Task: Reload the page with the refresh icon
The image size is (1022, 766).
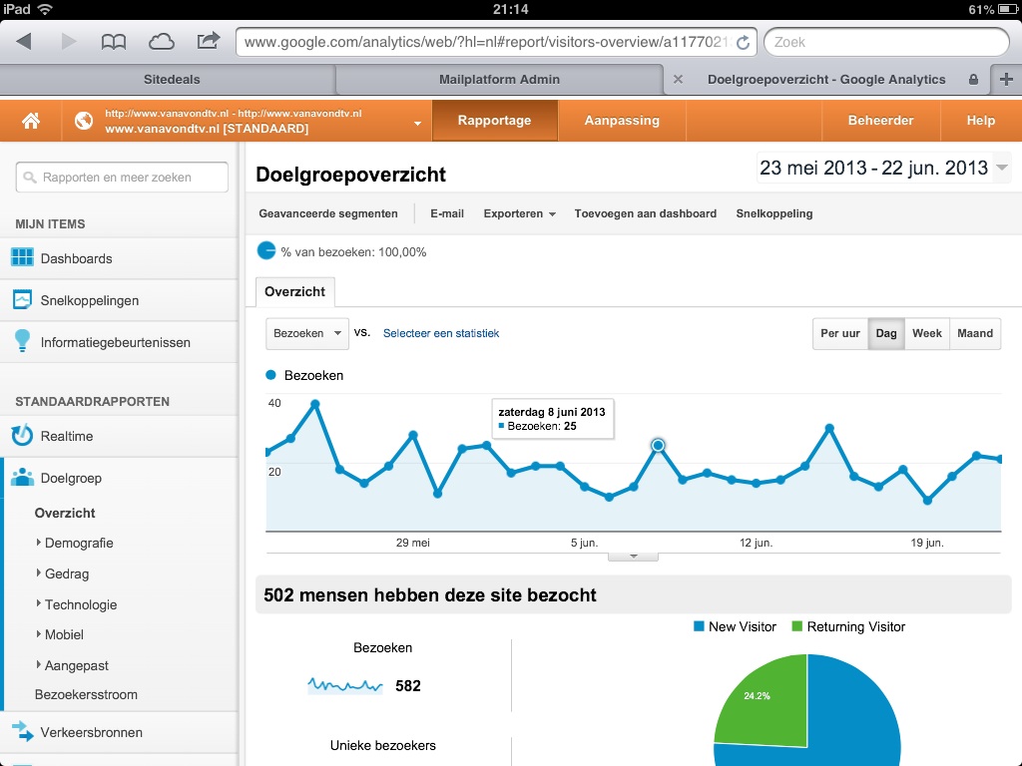Action: [743, 42]
